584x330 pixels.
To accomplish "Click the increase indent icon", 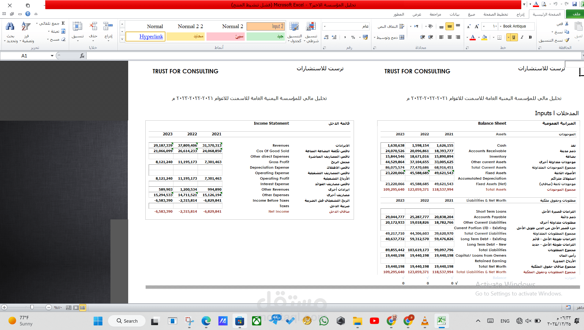I will click(x=422, y=37).
